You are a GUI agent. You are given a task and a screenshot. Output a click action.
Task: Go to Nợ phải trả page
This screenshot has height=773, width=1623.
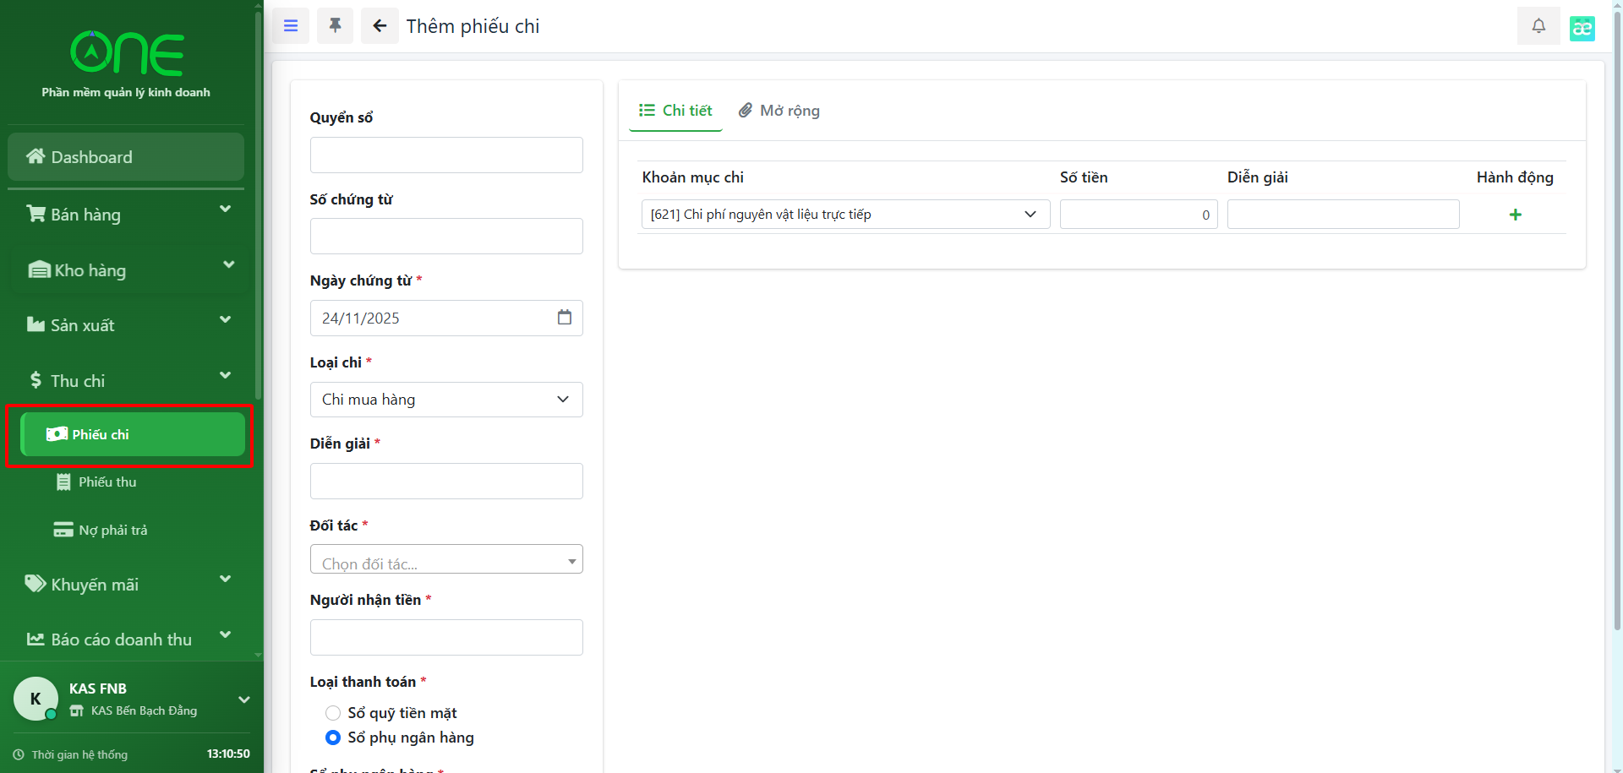(x=112, y=531)
